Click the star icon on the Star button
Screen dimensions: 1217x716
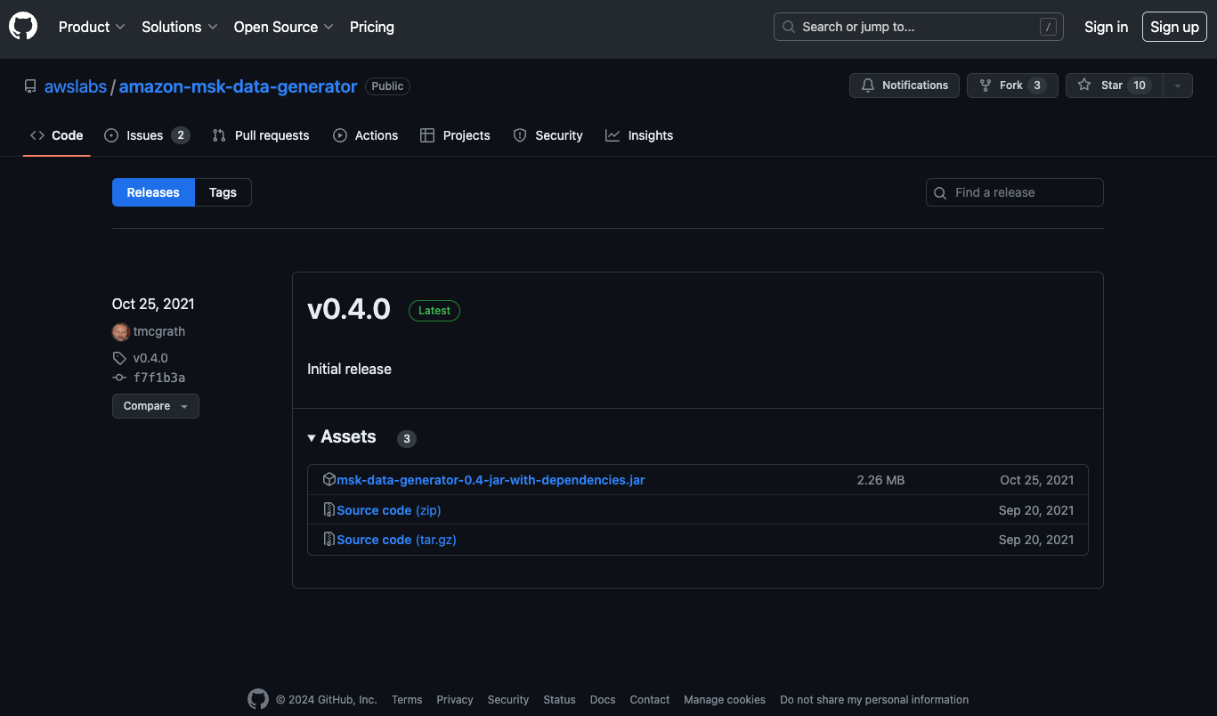pyautogui.click(x=1084, y=85)
